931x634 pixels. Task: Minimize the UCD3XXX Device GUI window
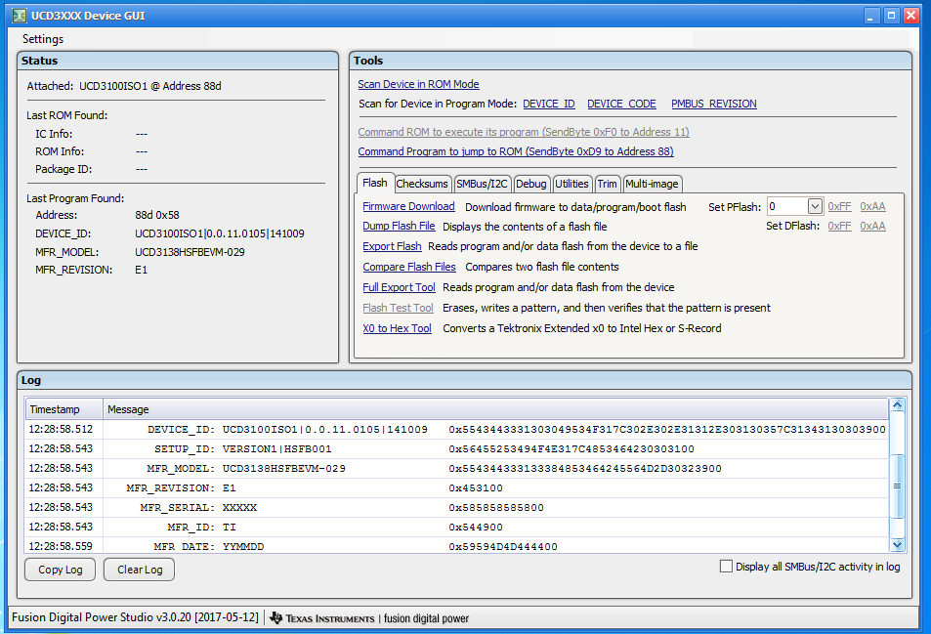(x=870, y=16)
